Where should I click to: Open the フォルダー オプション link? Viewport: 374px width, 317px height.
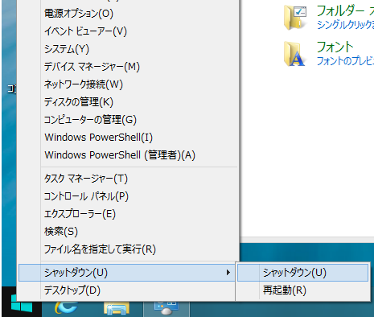(345, 10)
